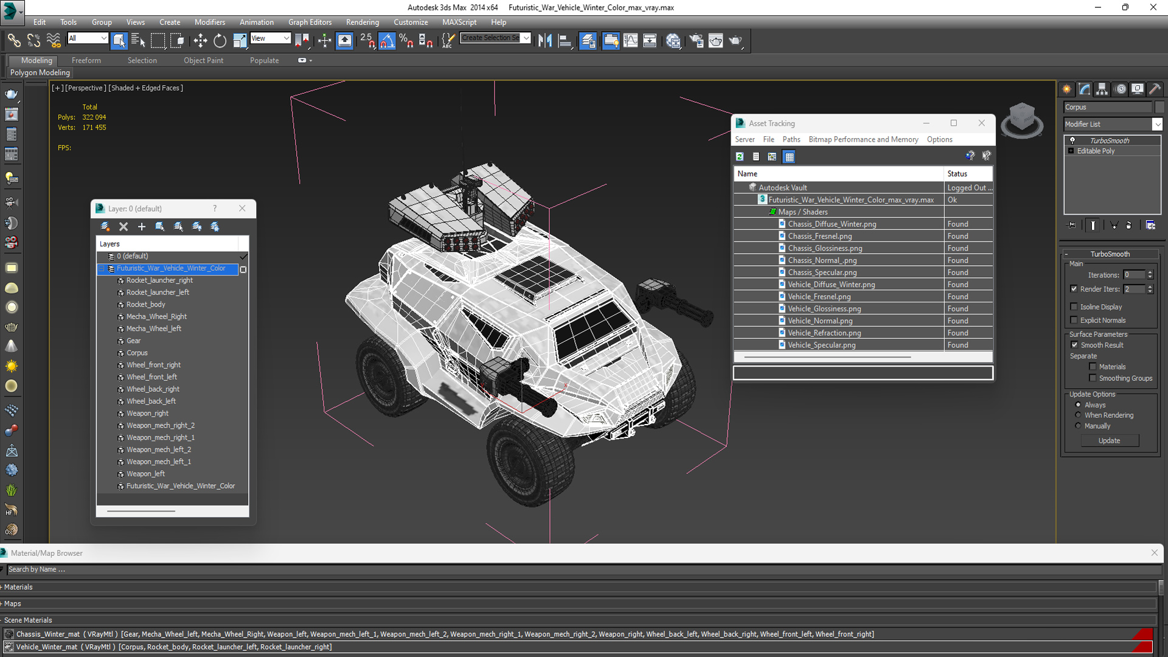
Task: Check Separate by Materials option
Action: (x=1093, y=367)
